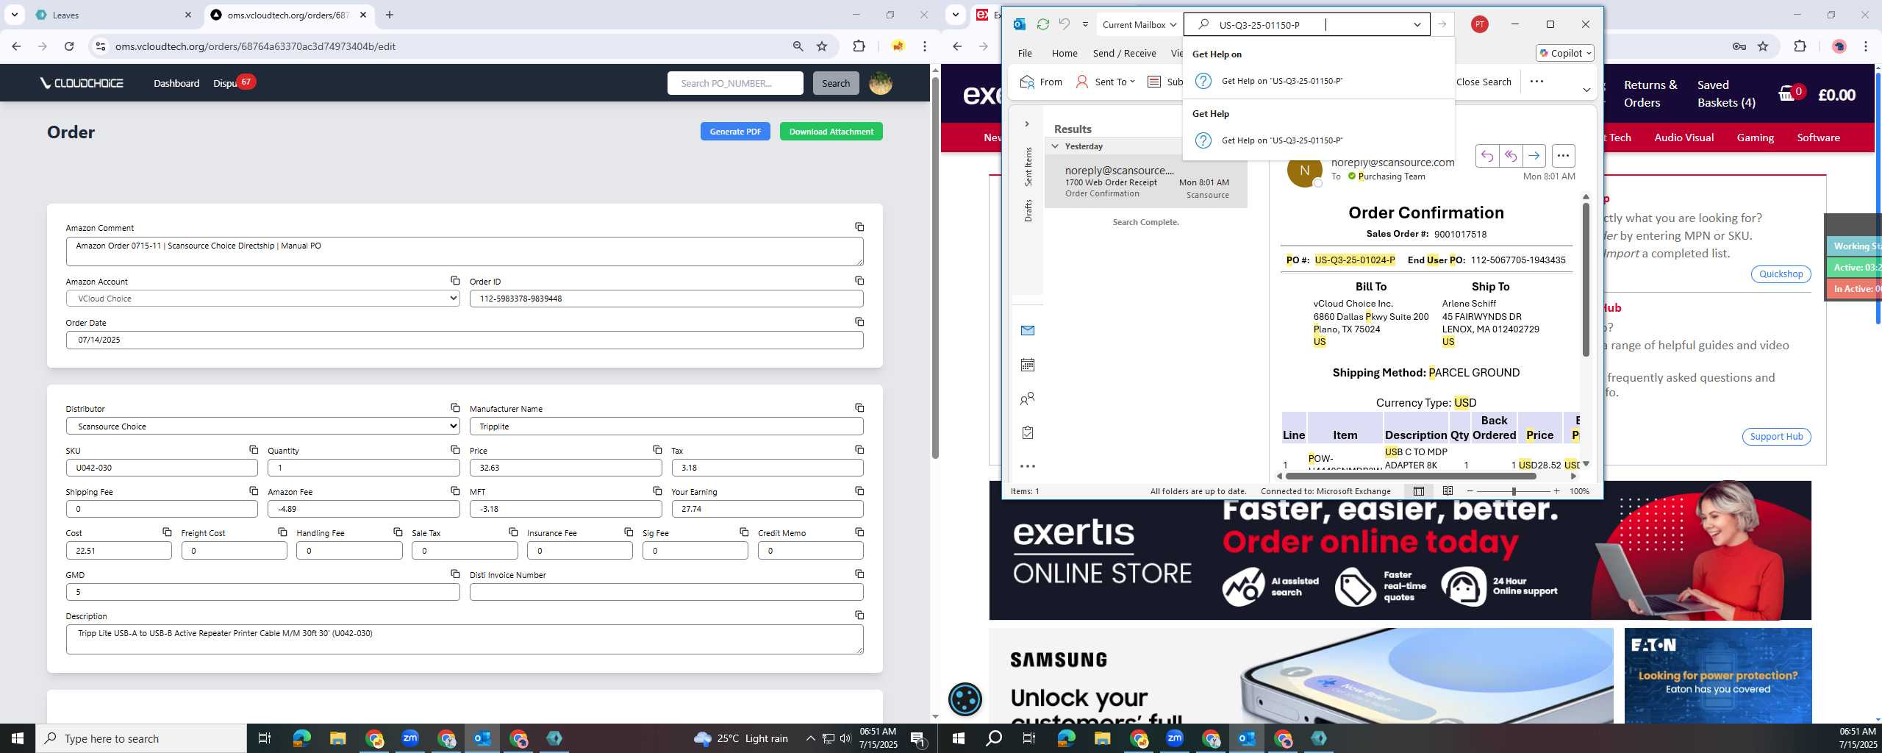Click the Price input field

point(565,468)
